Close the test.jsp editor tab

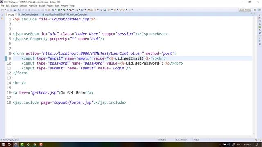(x=16, y=15)
